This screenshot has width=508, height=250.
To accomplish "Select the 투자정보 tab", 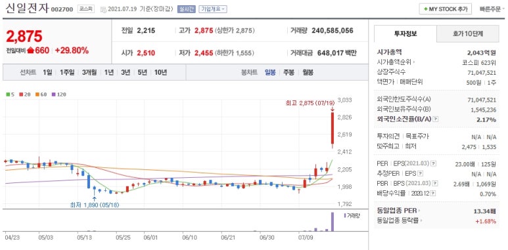I will tap(405, 33).
